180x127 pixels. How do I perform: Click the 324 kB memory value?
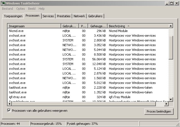101,97
